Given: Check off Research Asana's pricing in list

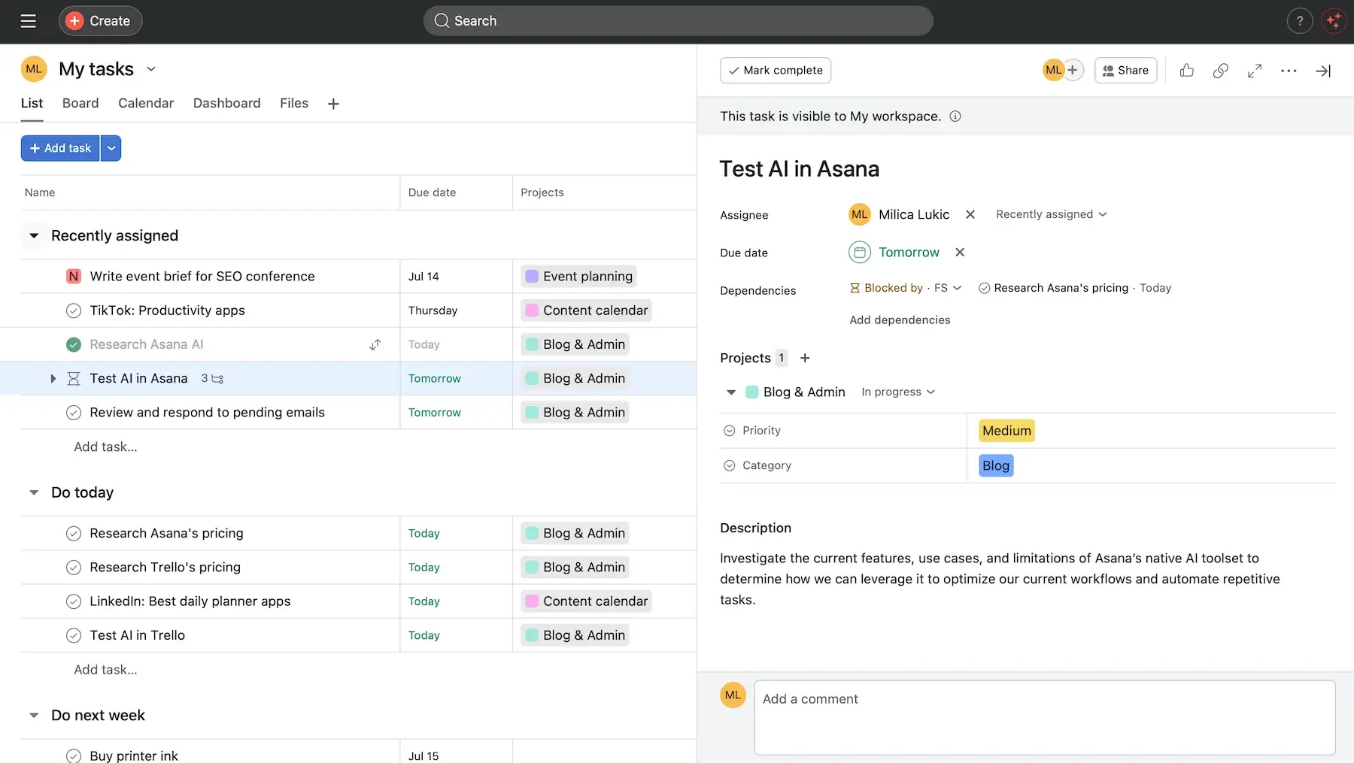Looking at the screenshot, I should [74, 534].
